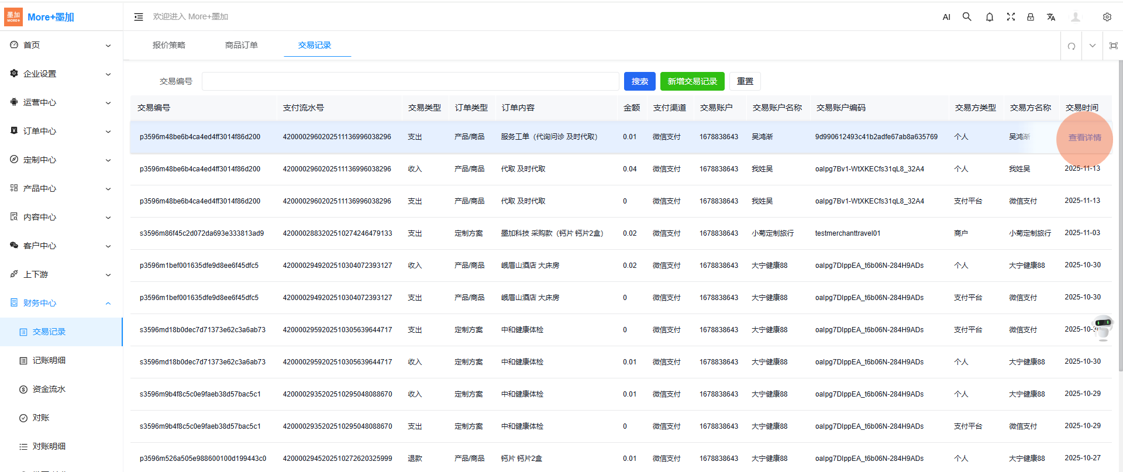Enter fullscreen with the expand arrows icon

1010,17
